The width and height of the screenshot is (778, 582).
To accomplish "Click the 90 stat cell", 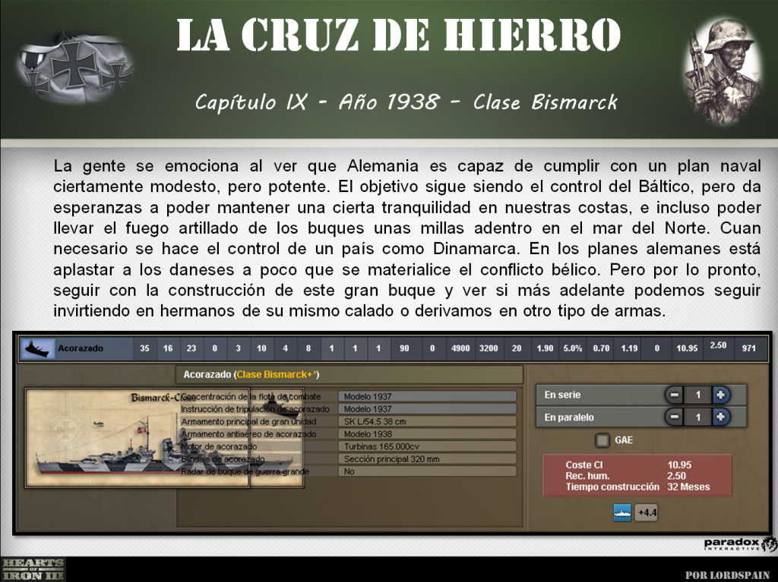I will tap(404, 348).
